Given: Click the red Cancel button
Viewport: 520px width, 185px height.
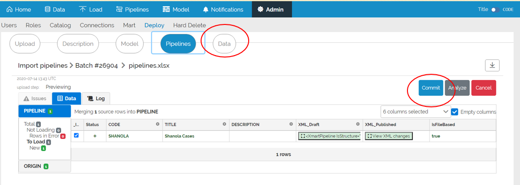Looking at the screenshot, I should point(483,88).
